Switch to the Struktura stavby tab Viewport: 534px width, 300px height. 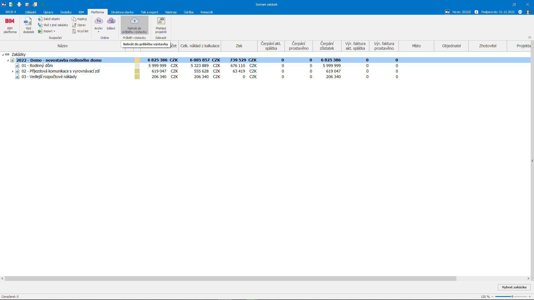point(122,12)
